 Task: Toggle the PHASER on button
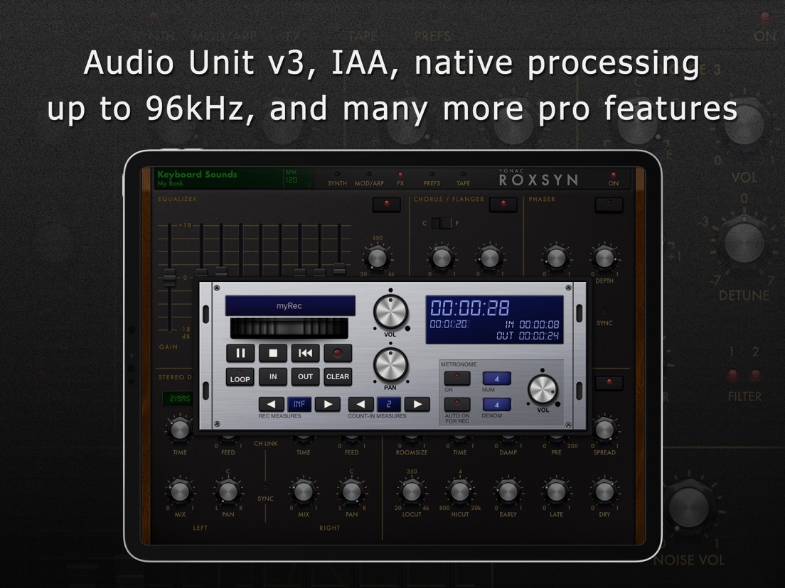609,204
